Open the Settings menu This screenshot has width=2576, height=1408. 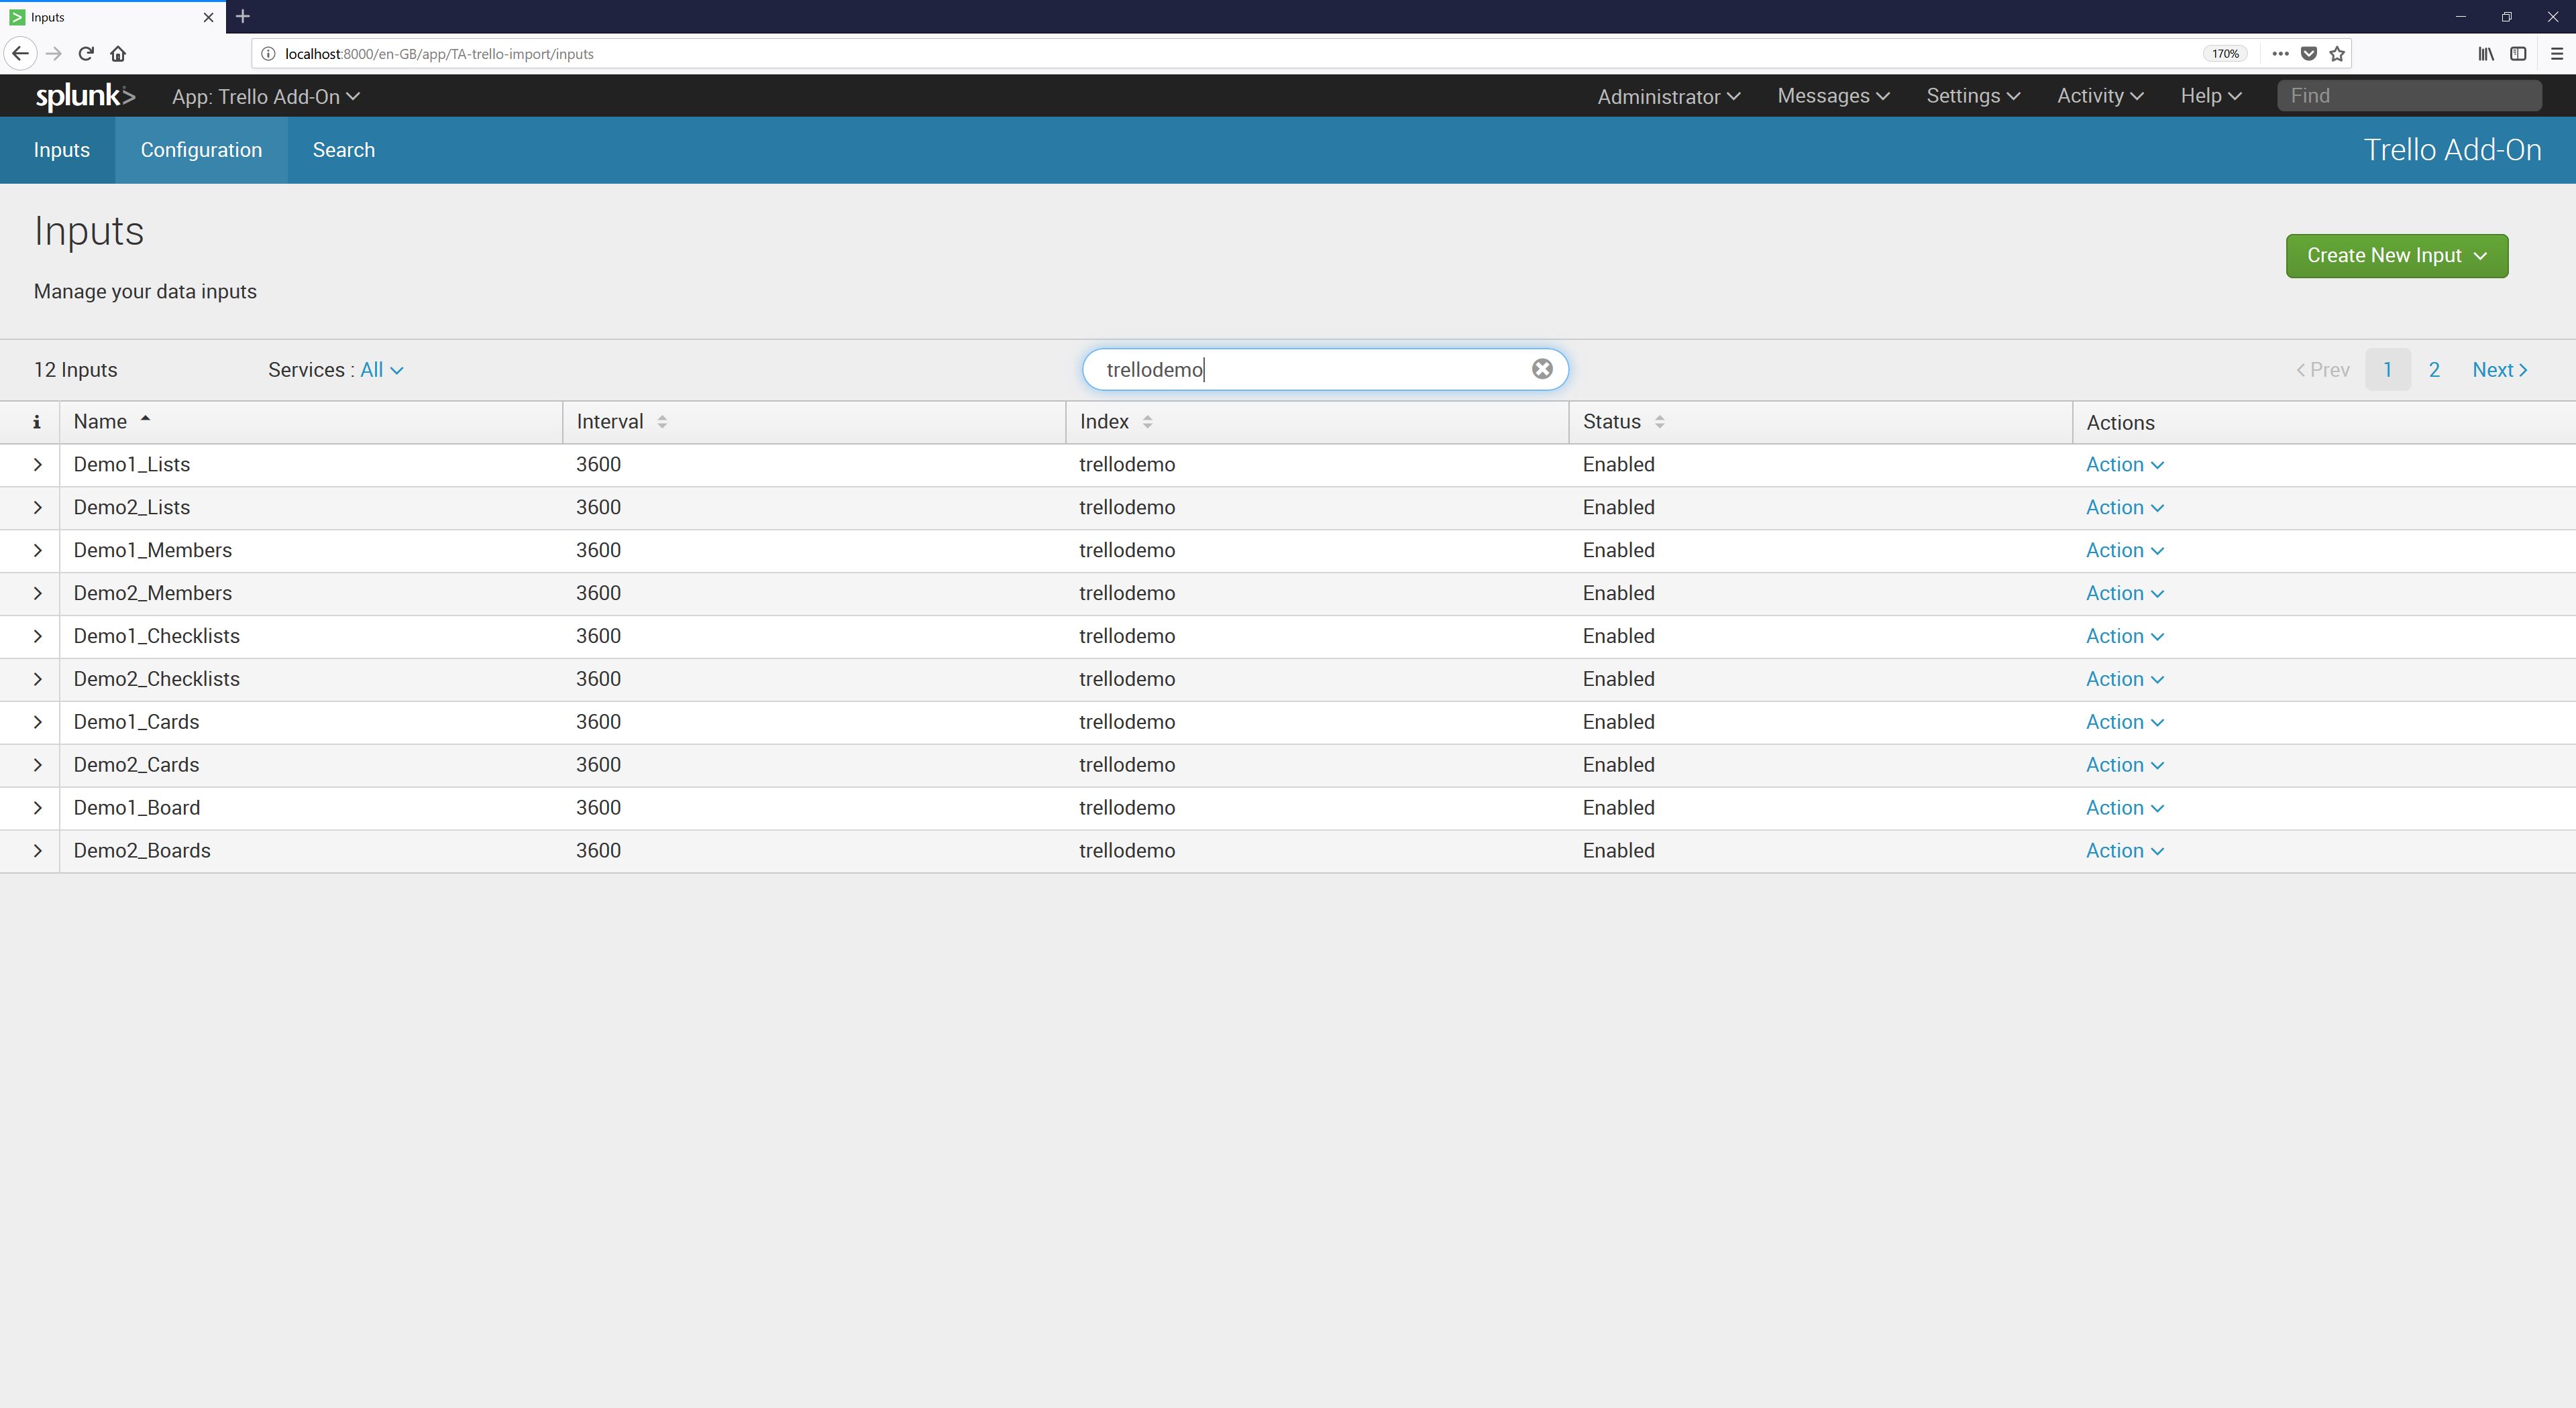point(1973,96)
